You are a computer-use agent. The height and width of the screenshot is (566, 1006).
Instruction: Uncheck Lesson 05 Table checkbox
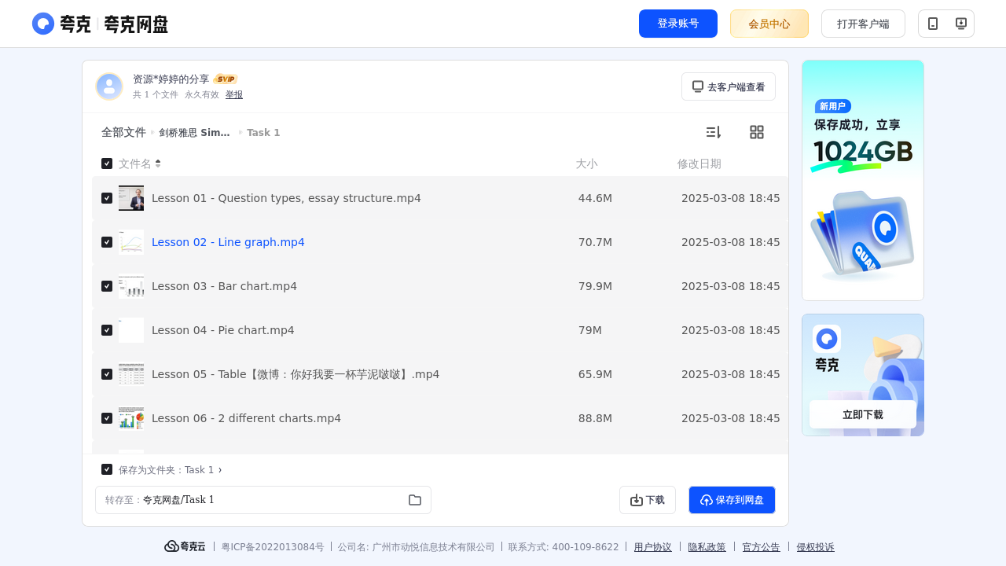click(x=107, y=374)
